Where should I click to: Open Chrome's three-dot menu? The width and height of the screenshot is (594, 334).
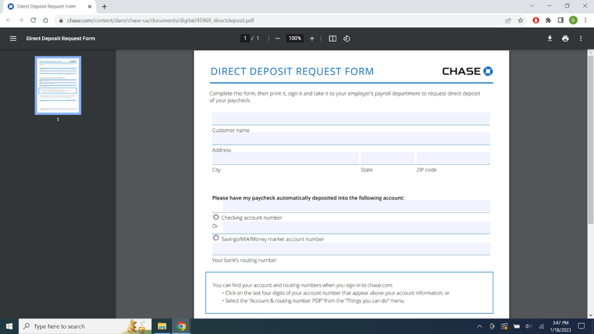point(586,19)
